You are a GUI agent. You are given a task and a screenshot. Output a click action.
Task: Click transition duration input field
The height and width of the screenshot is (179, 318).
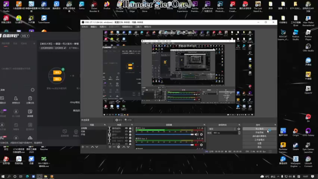click(x=225, y=133)
